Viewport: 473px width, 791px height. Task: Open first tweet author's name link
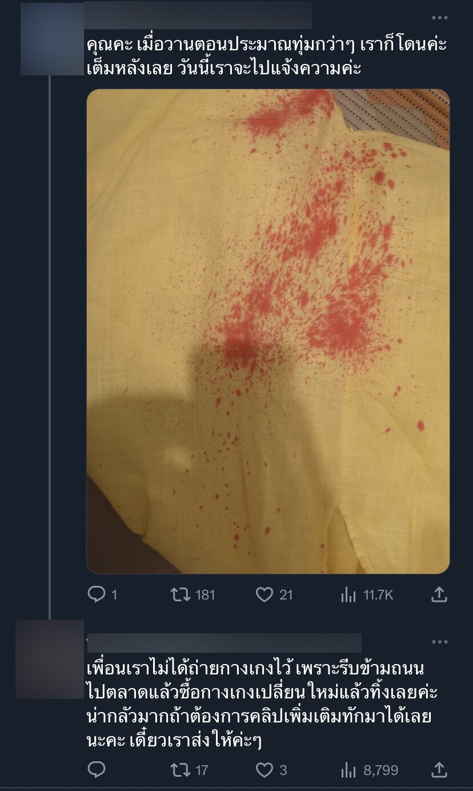point(198,15)
